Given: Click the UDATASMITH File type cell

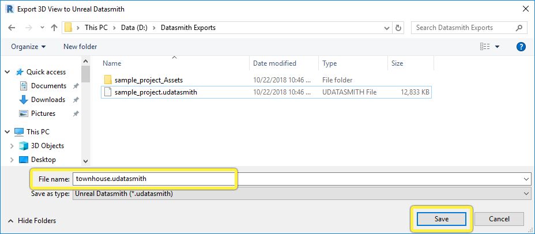Looking at the screenshot, I should [349, 92].
